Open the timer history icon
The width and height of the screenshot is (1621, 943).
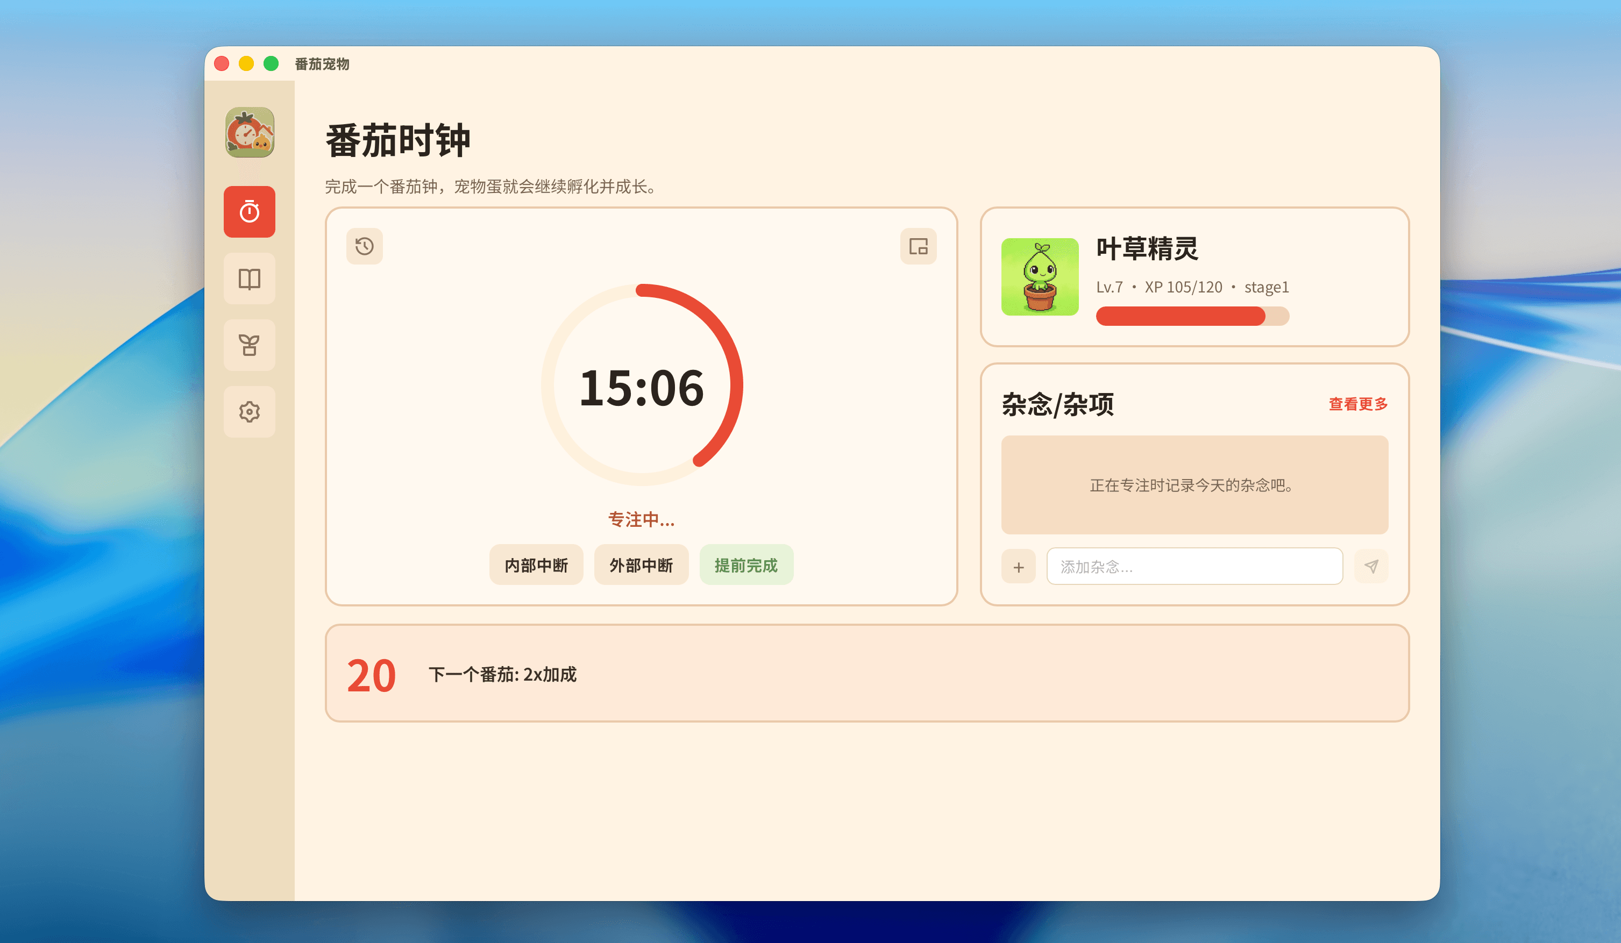365,246
